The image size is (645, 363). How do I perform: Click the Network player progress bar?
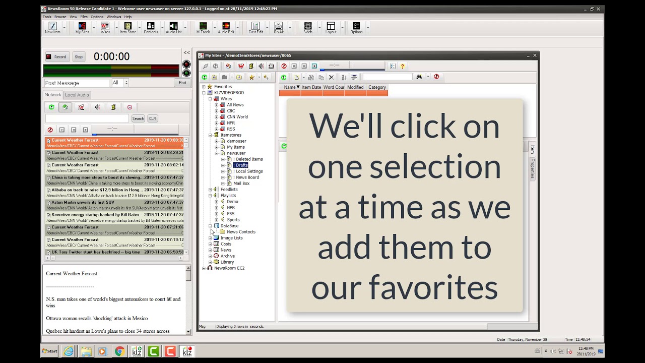click(135, 135)
